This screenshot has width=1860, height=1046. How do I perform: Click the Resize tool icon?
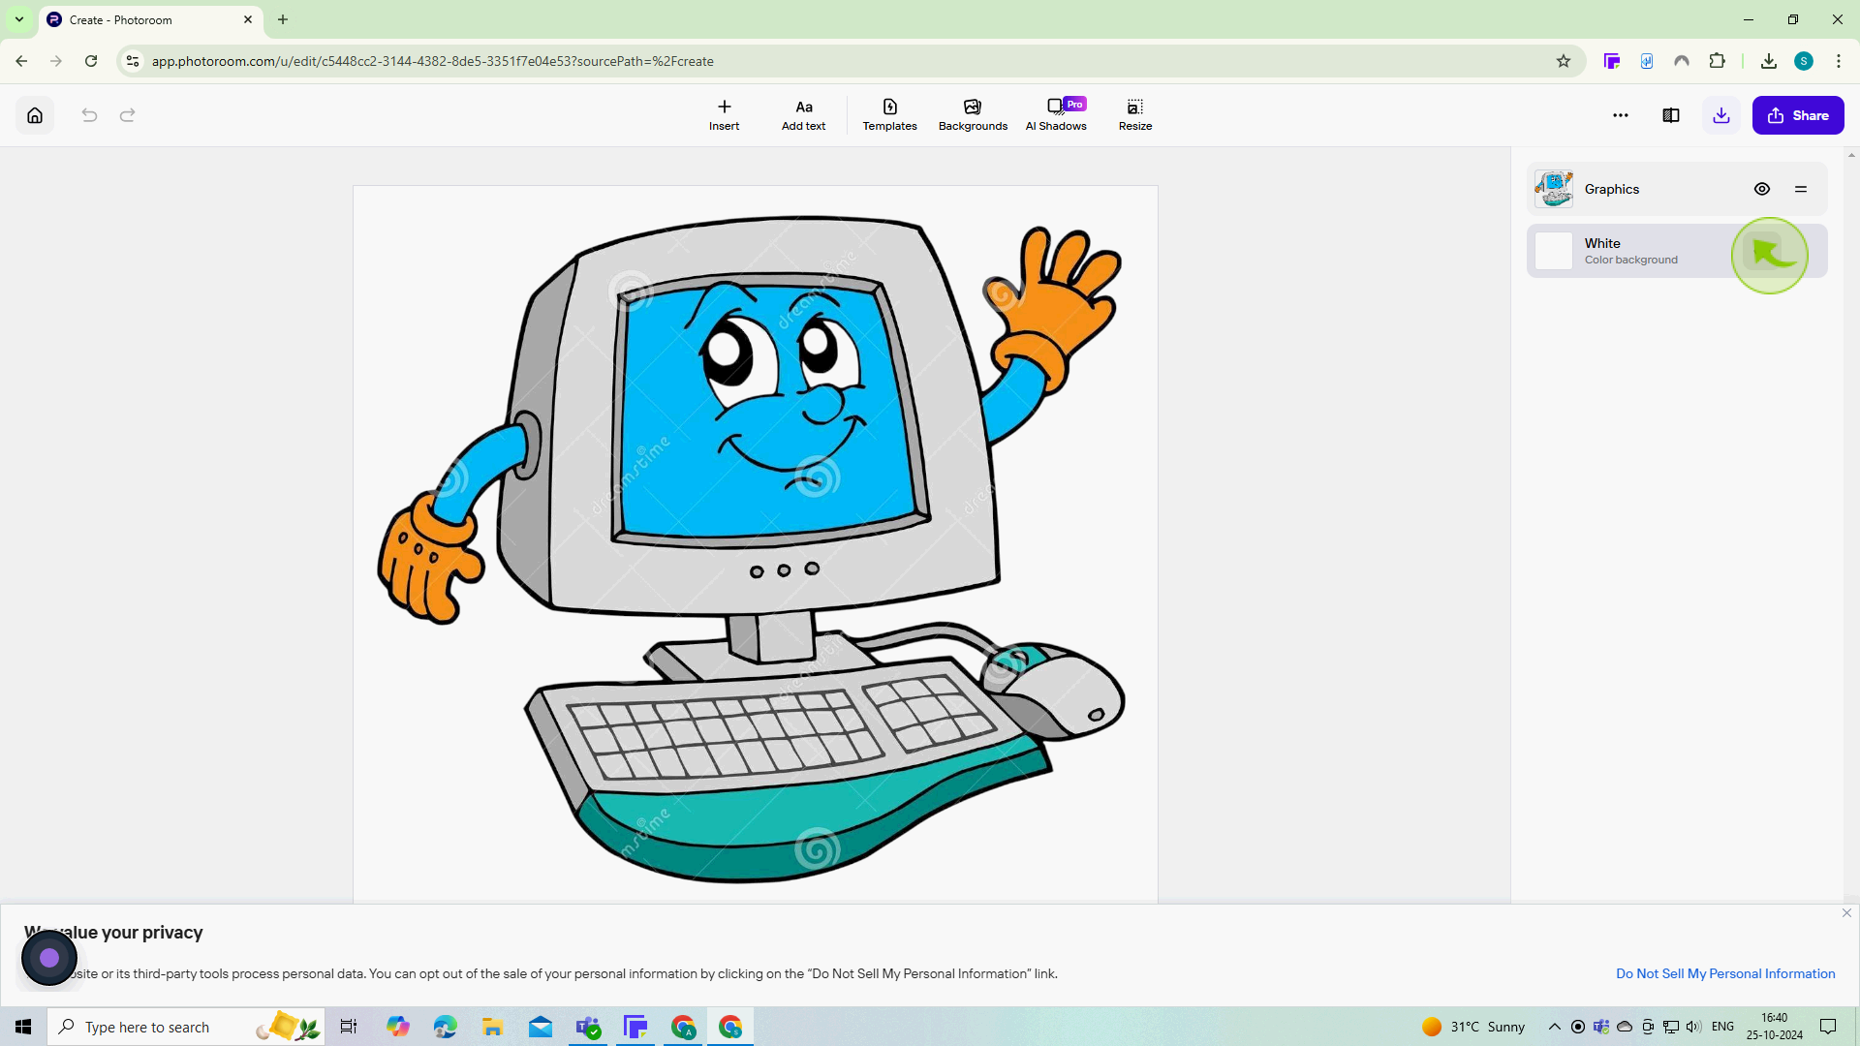click(x=1135, y=106)
